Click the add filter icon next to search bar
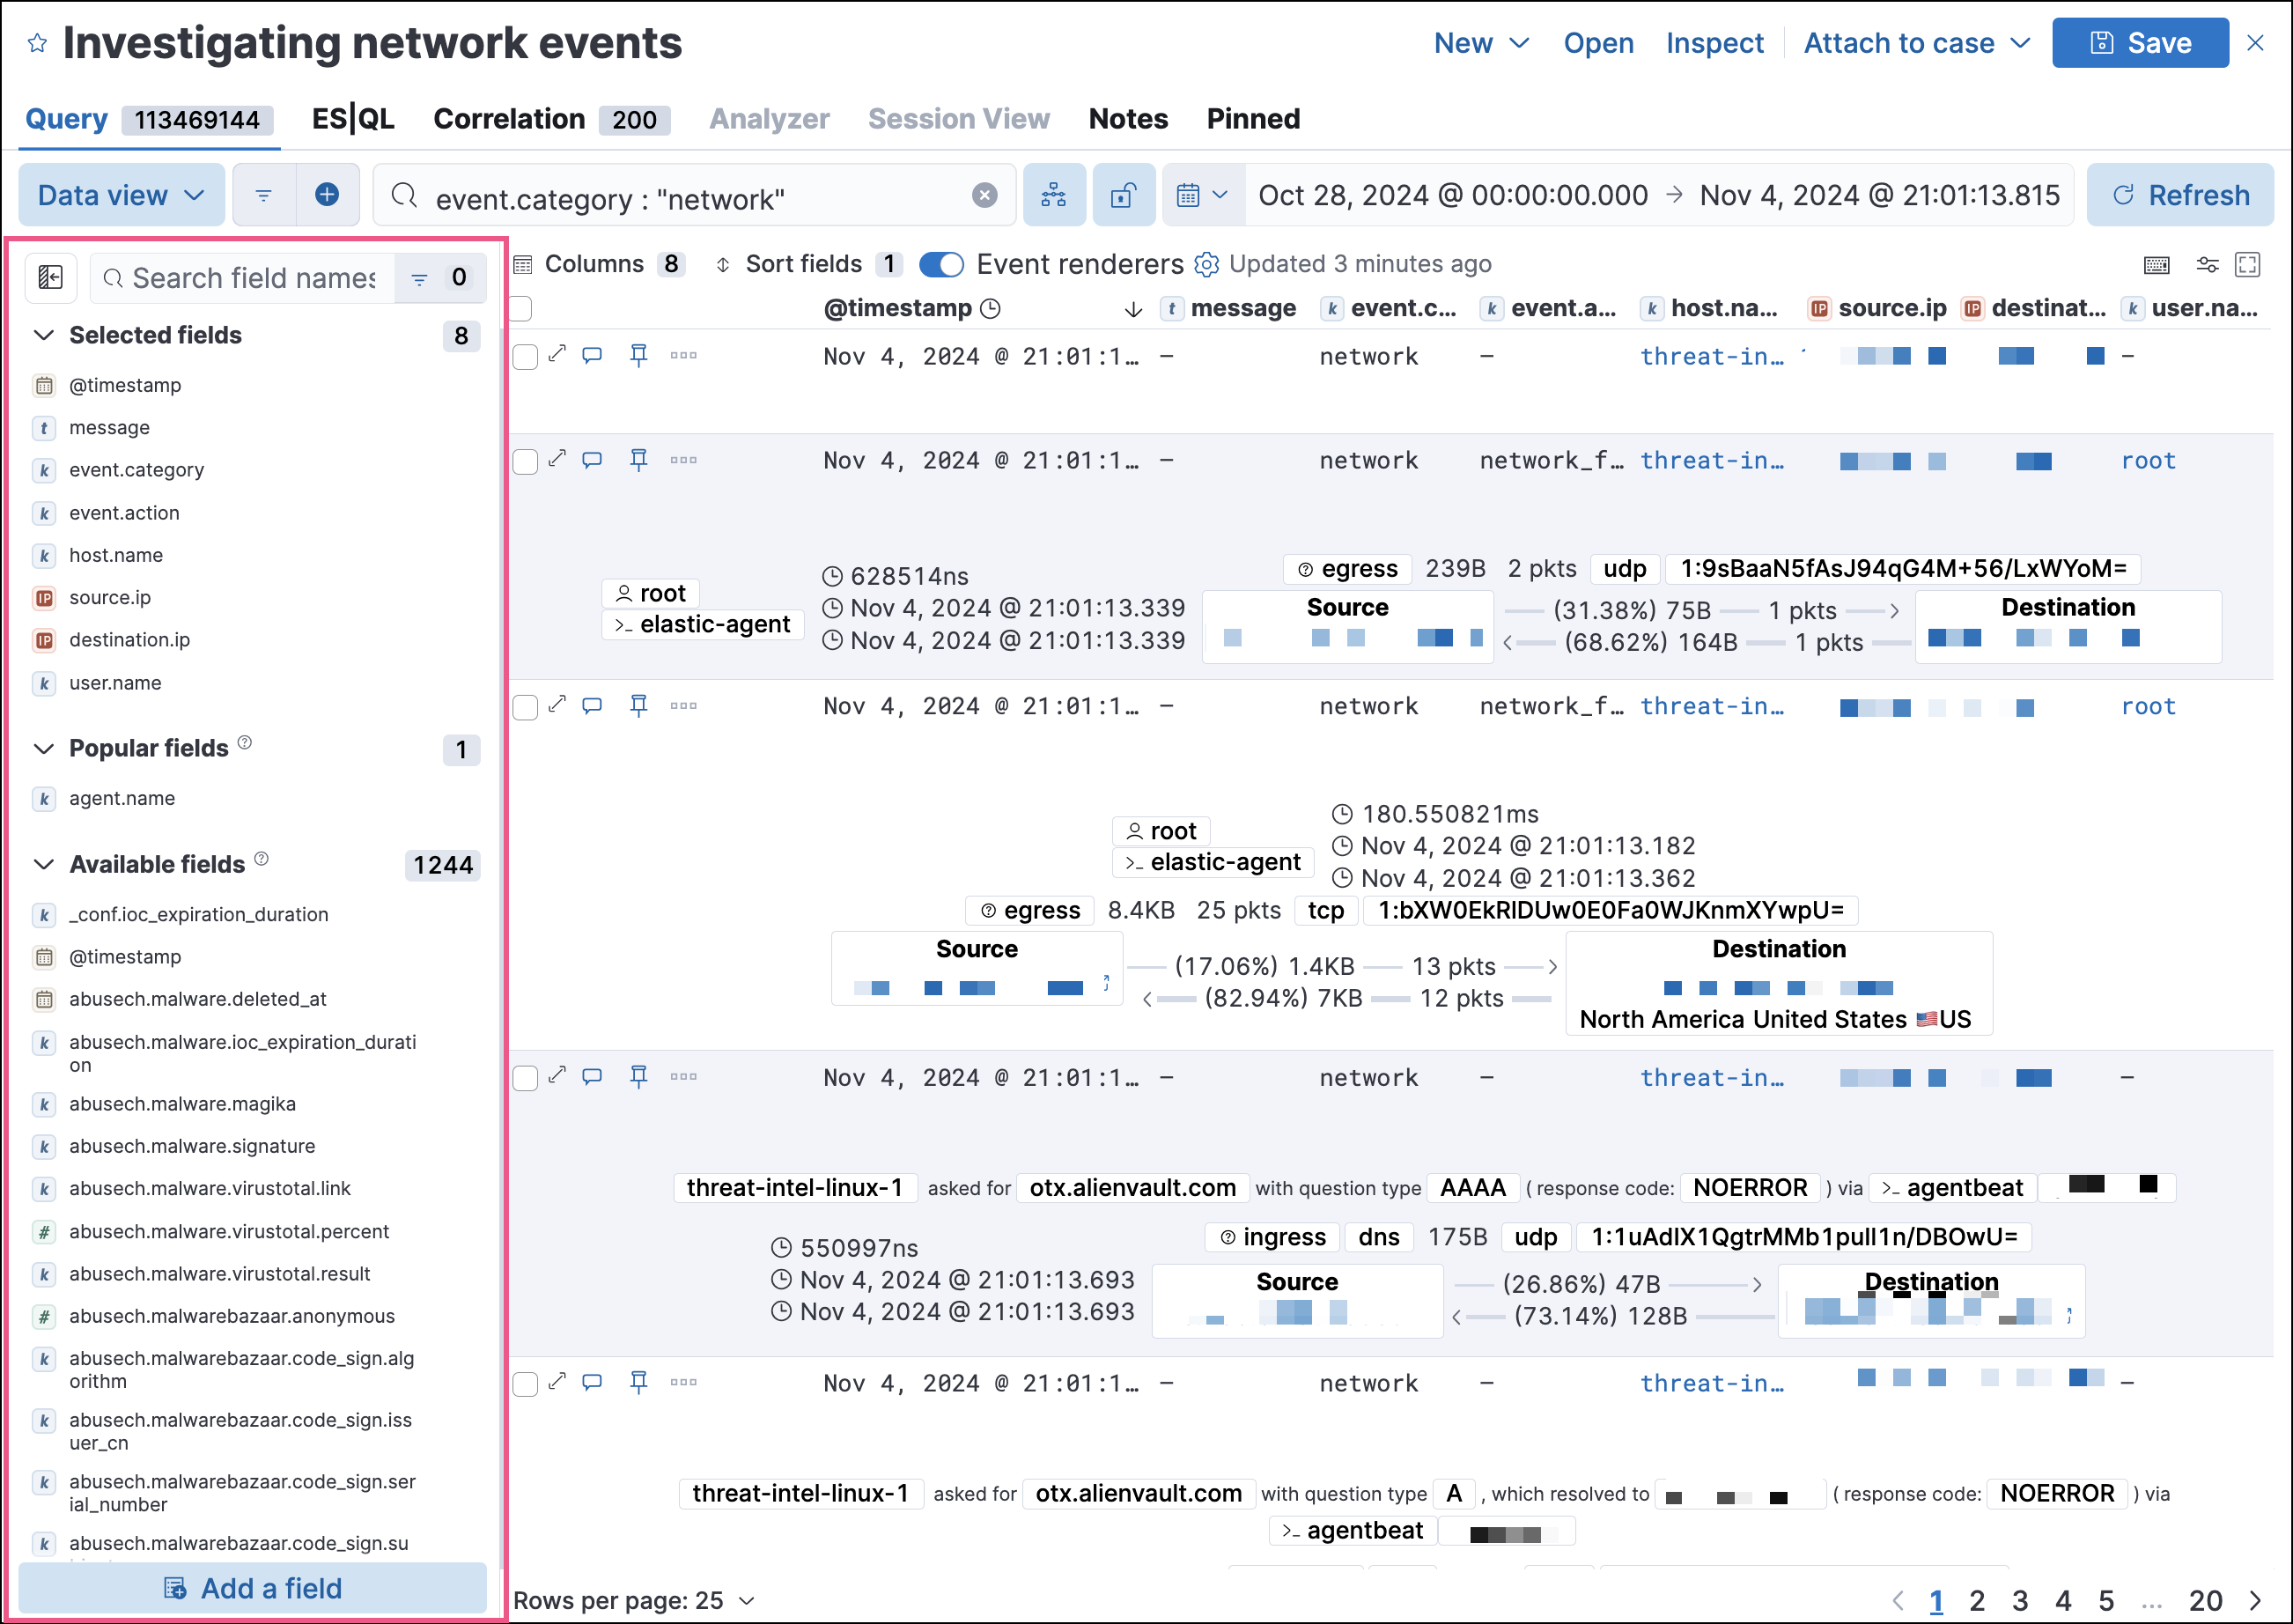Image resolution: width=2293 pixels, height=1624 pixels. pos(328,194)
